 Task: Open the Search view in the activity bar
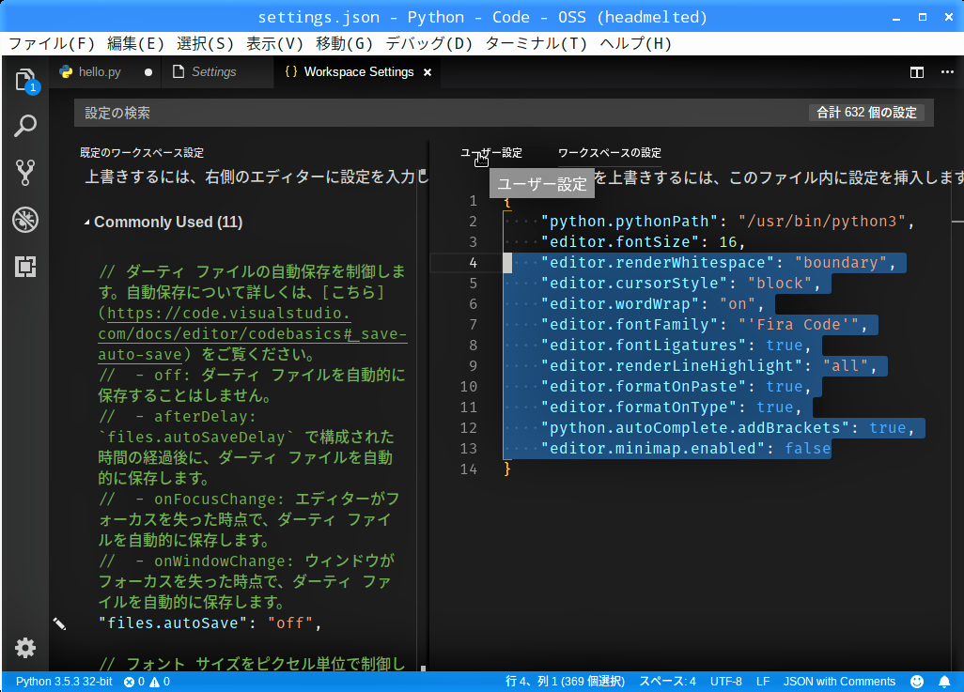click(25, 126)
